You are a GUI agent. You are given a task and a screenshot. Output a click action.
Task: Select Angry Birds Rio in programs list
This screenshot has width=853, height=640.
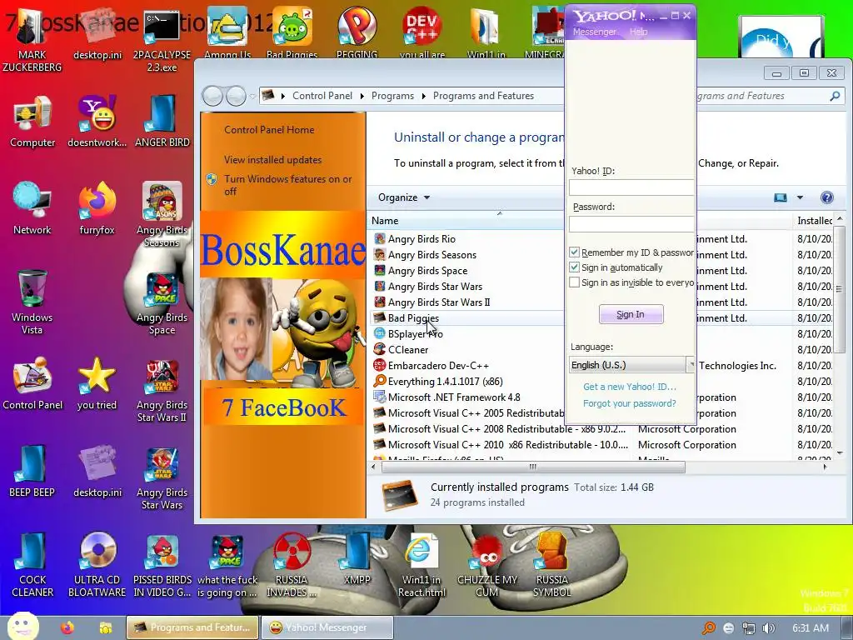(422, 239)
